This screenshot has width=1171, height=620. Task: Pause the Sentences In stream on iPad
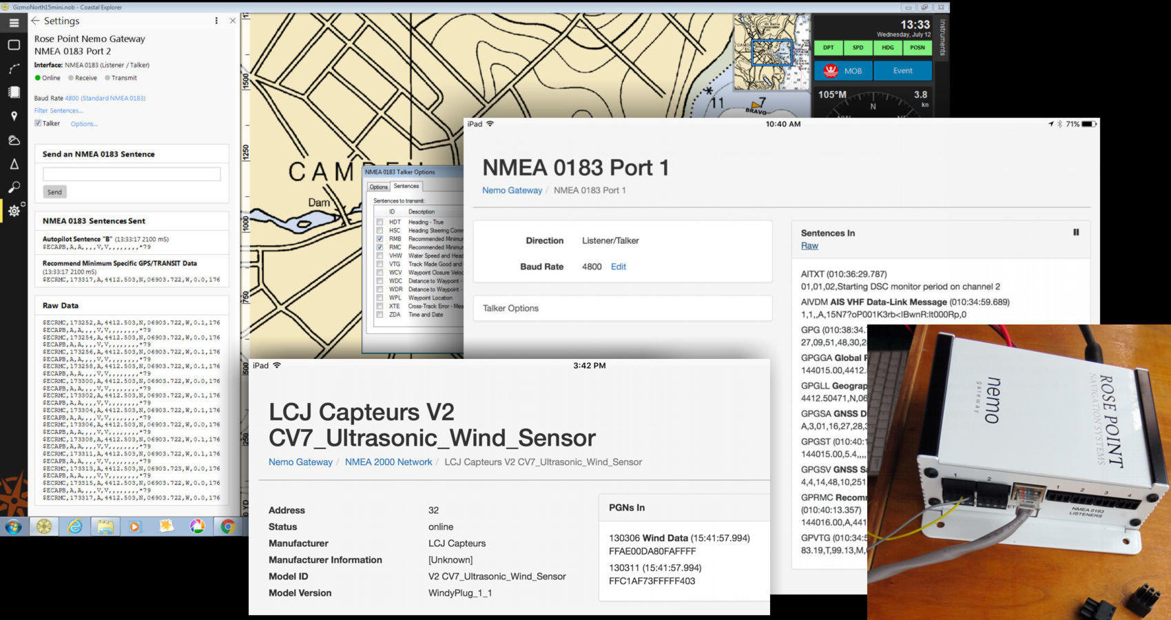click(1076, 232)
